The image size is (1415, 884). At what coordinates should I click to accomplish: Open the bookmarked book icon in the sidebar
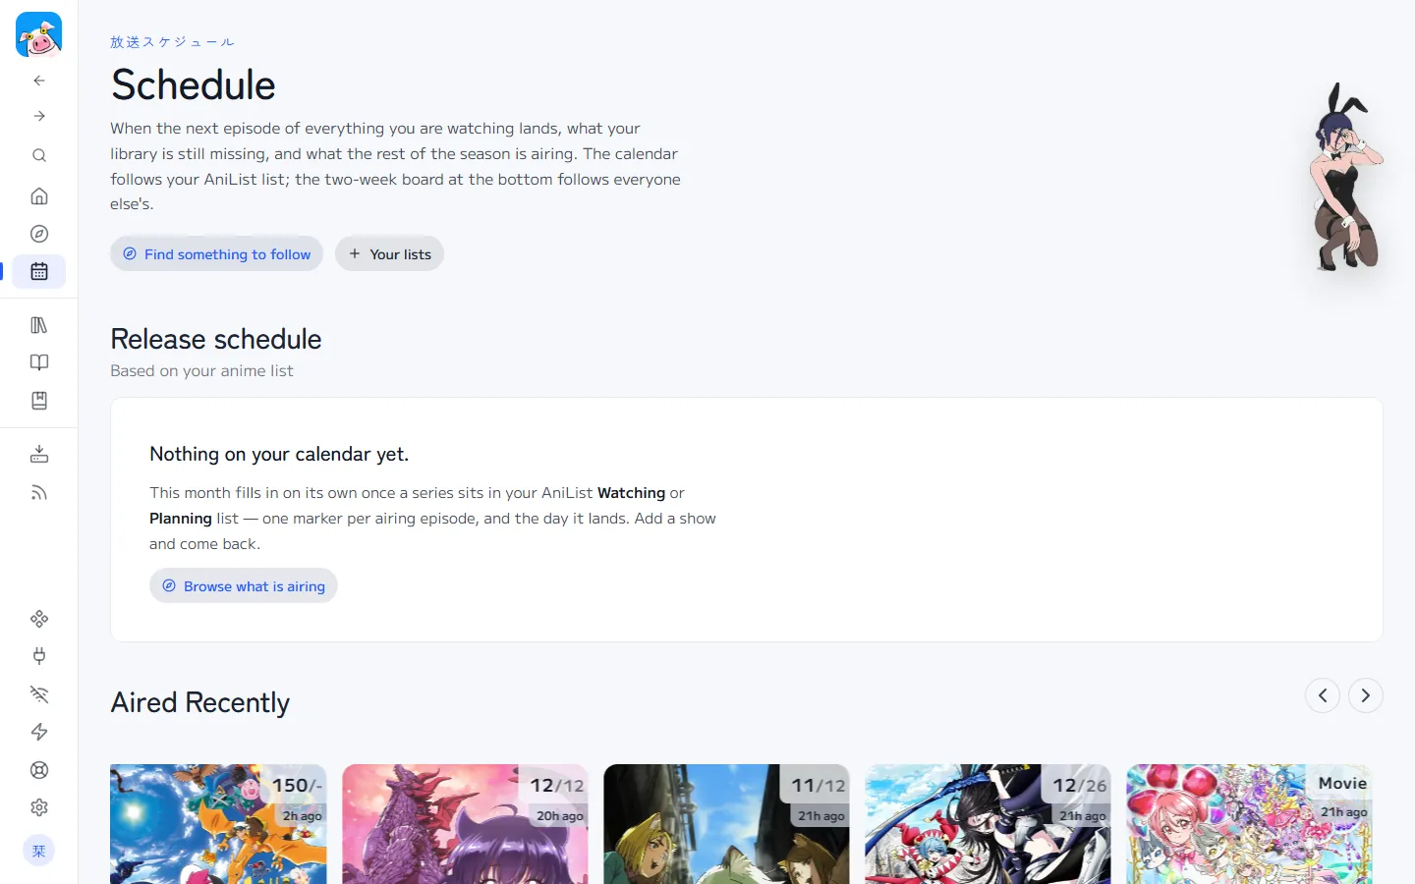[x=39, y=401]
